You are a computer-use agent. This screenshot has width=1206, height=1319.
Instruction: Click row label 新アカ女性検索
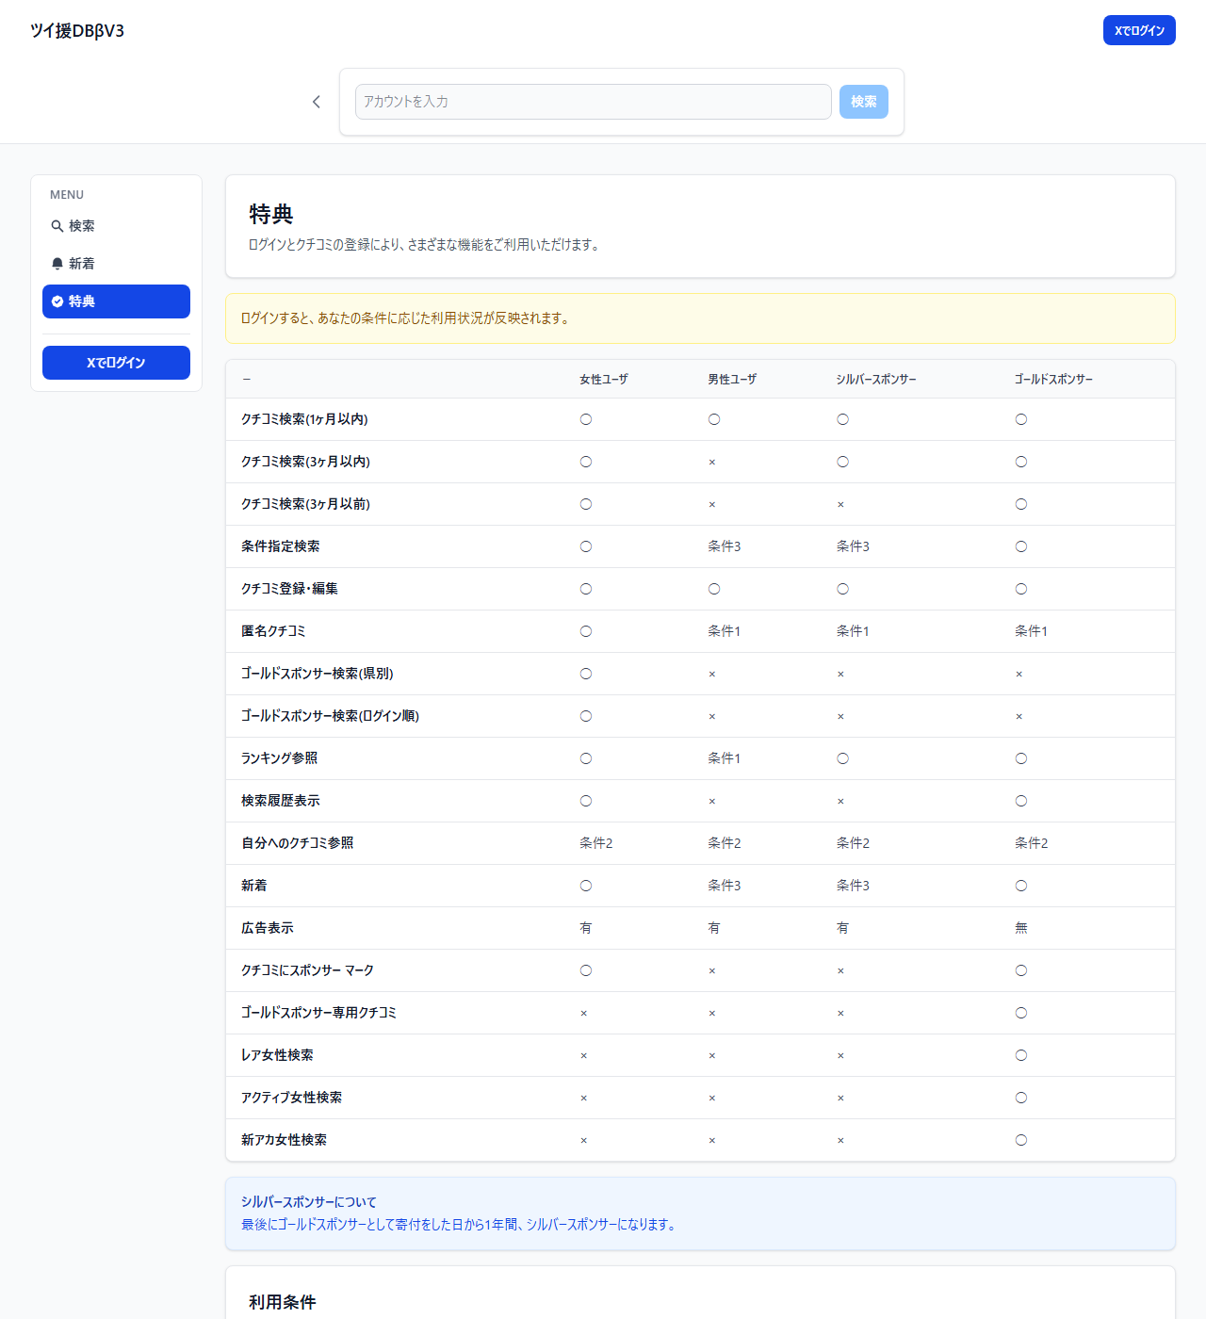point(284,1140)
